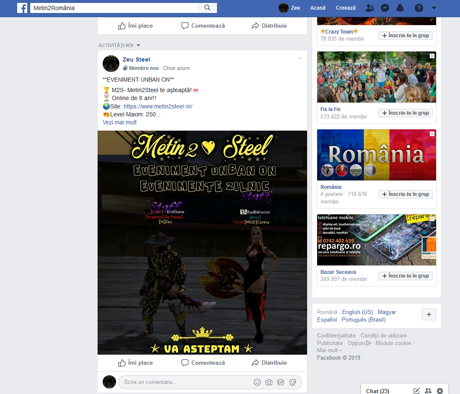This screenshot has height=394, width=460.
Task: Expand post with Vezi mai mult
Action: 119,122
